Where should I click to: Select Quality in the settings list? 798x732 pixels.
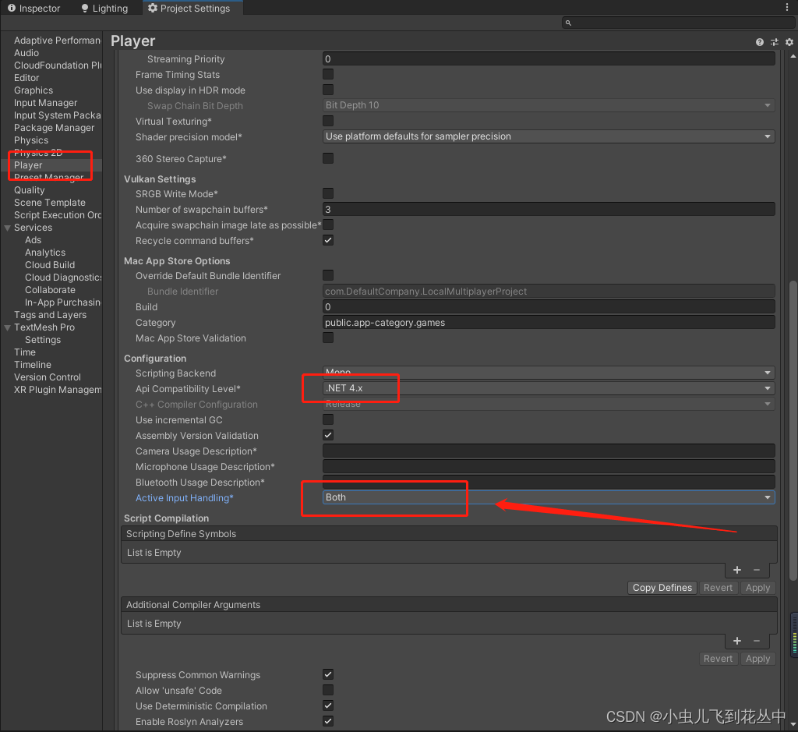[x=30, y=189]
